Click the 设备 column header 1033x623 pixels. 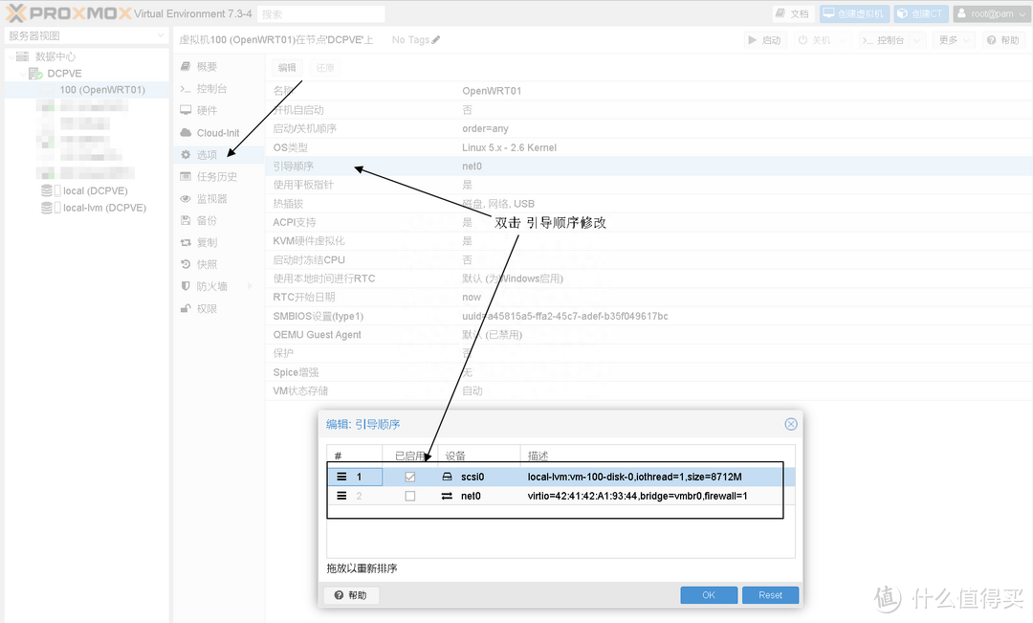tap(478, 456)
